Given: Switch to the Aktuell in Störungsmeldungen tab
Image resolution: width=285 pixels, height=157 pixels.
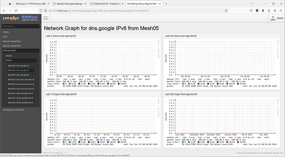Looking at the screenshot, I should click(69, 4).
